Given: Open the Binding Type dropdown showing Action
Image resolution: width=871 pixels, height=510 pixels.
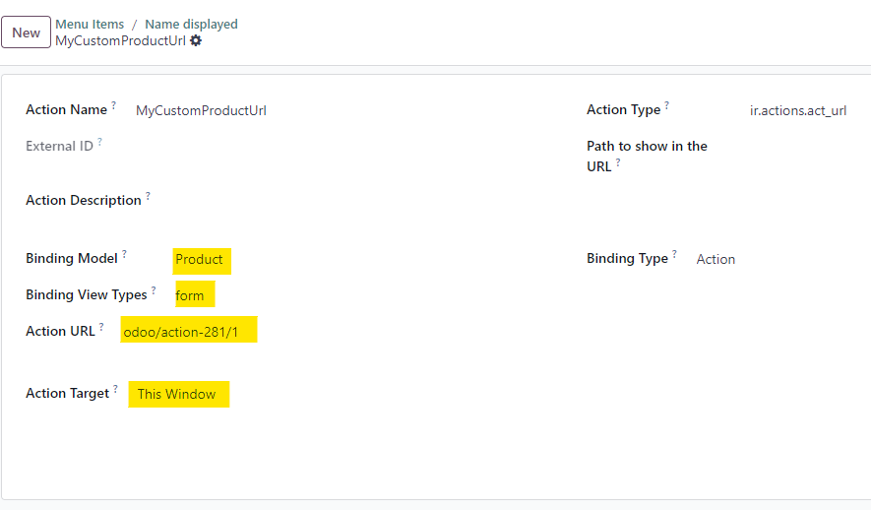Looking at the screenshot, I should click(x=715, y=260).
